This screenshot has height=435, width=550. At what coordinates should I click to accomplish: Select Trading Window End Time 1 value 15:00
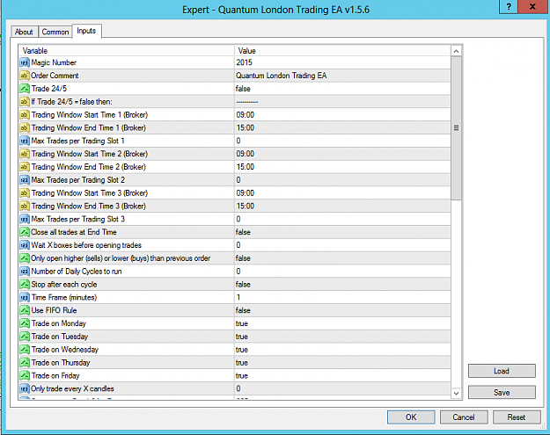tap(246, 127)
